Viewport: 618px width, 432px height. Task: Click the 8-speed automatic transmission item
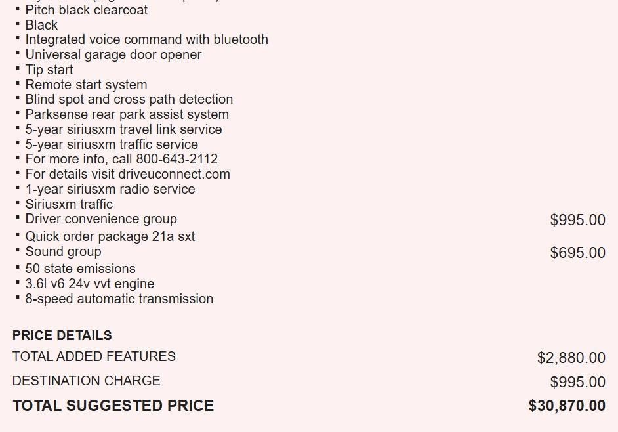click(x=119, y=299)
